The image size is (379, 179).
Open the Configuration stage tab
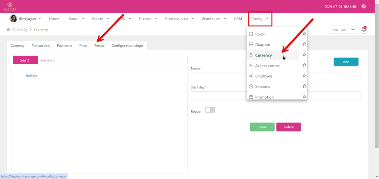(x=127, y=45)
